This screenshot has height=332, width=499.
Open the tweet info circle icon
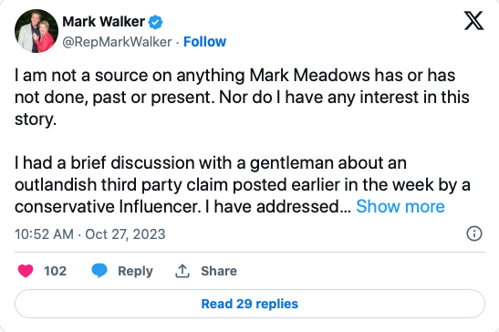(474, 233)
